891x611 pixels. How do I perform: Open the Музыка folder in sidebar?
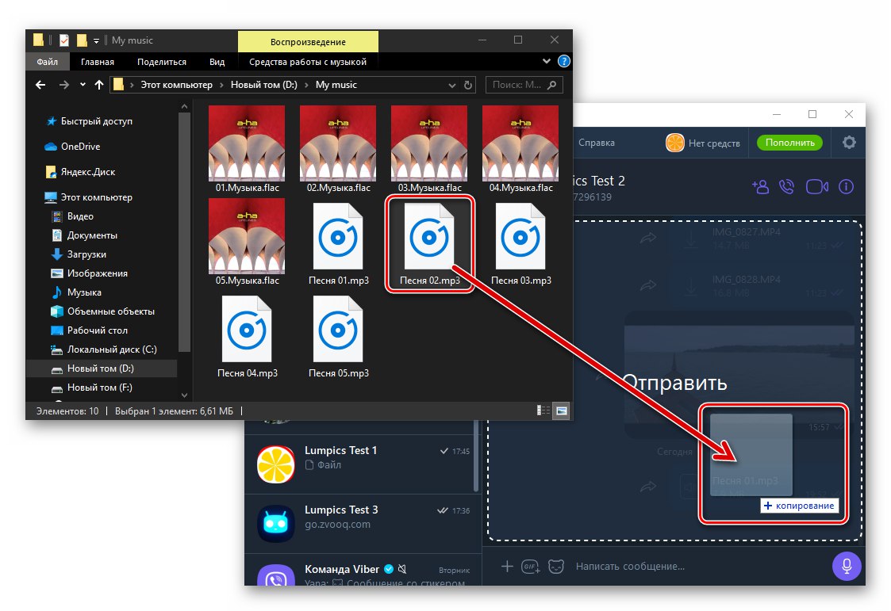(x=76, y=292)
